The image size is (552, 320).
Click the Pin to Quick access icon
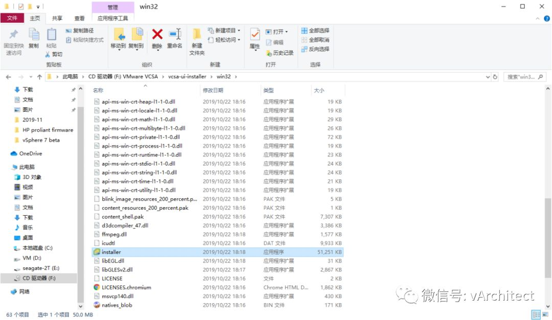(x=14, y=34)
